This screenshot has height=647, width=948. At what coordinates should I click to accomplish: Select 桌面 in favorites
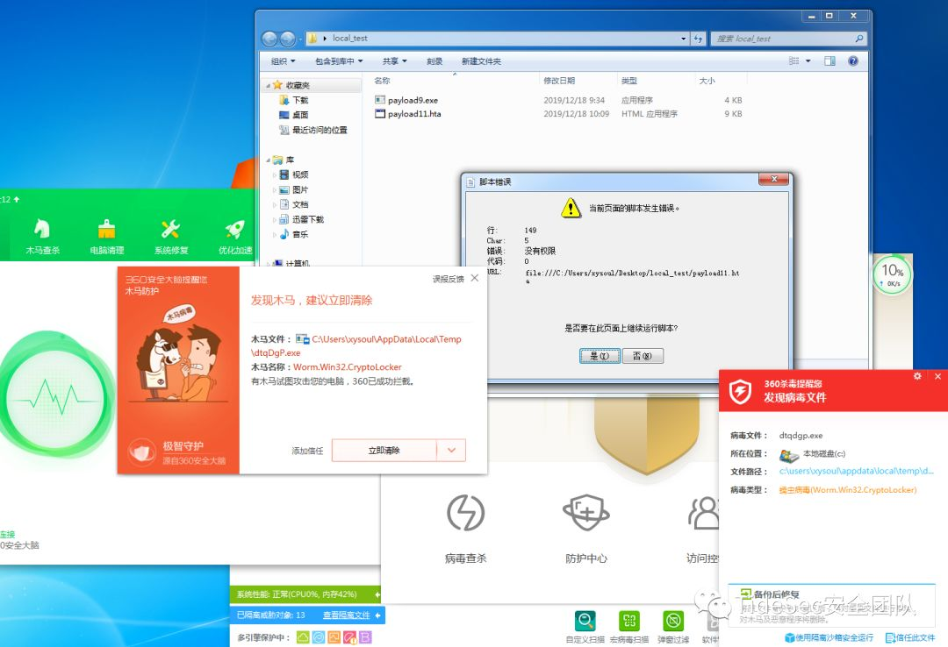294,115
